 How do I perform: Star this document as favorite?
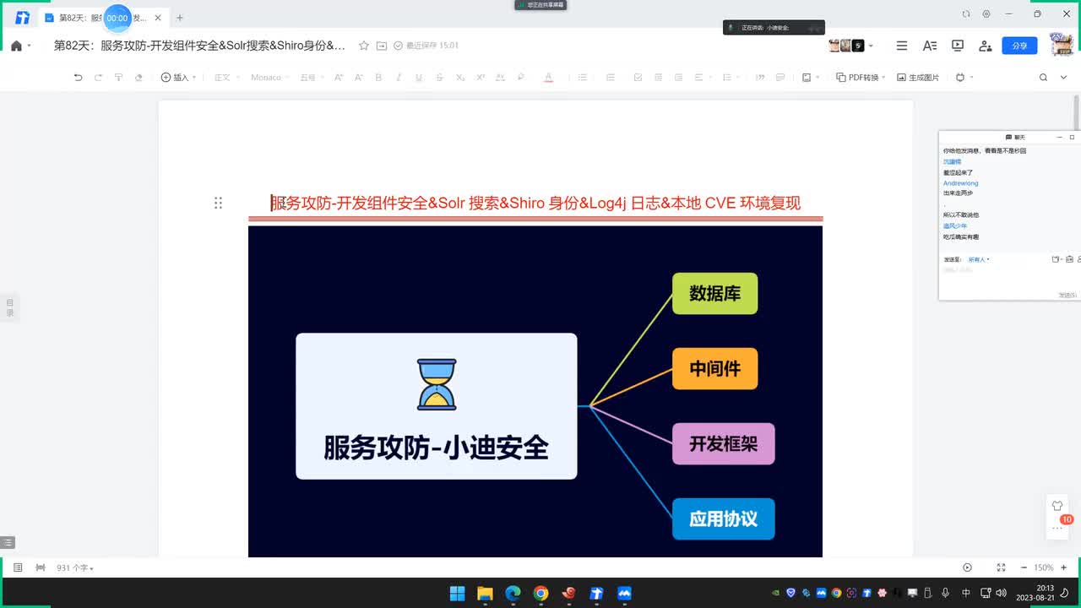click(364, 46)
